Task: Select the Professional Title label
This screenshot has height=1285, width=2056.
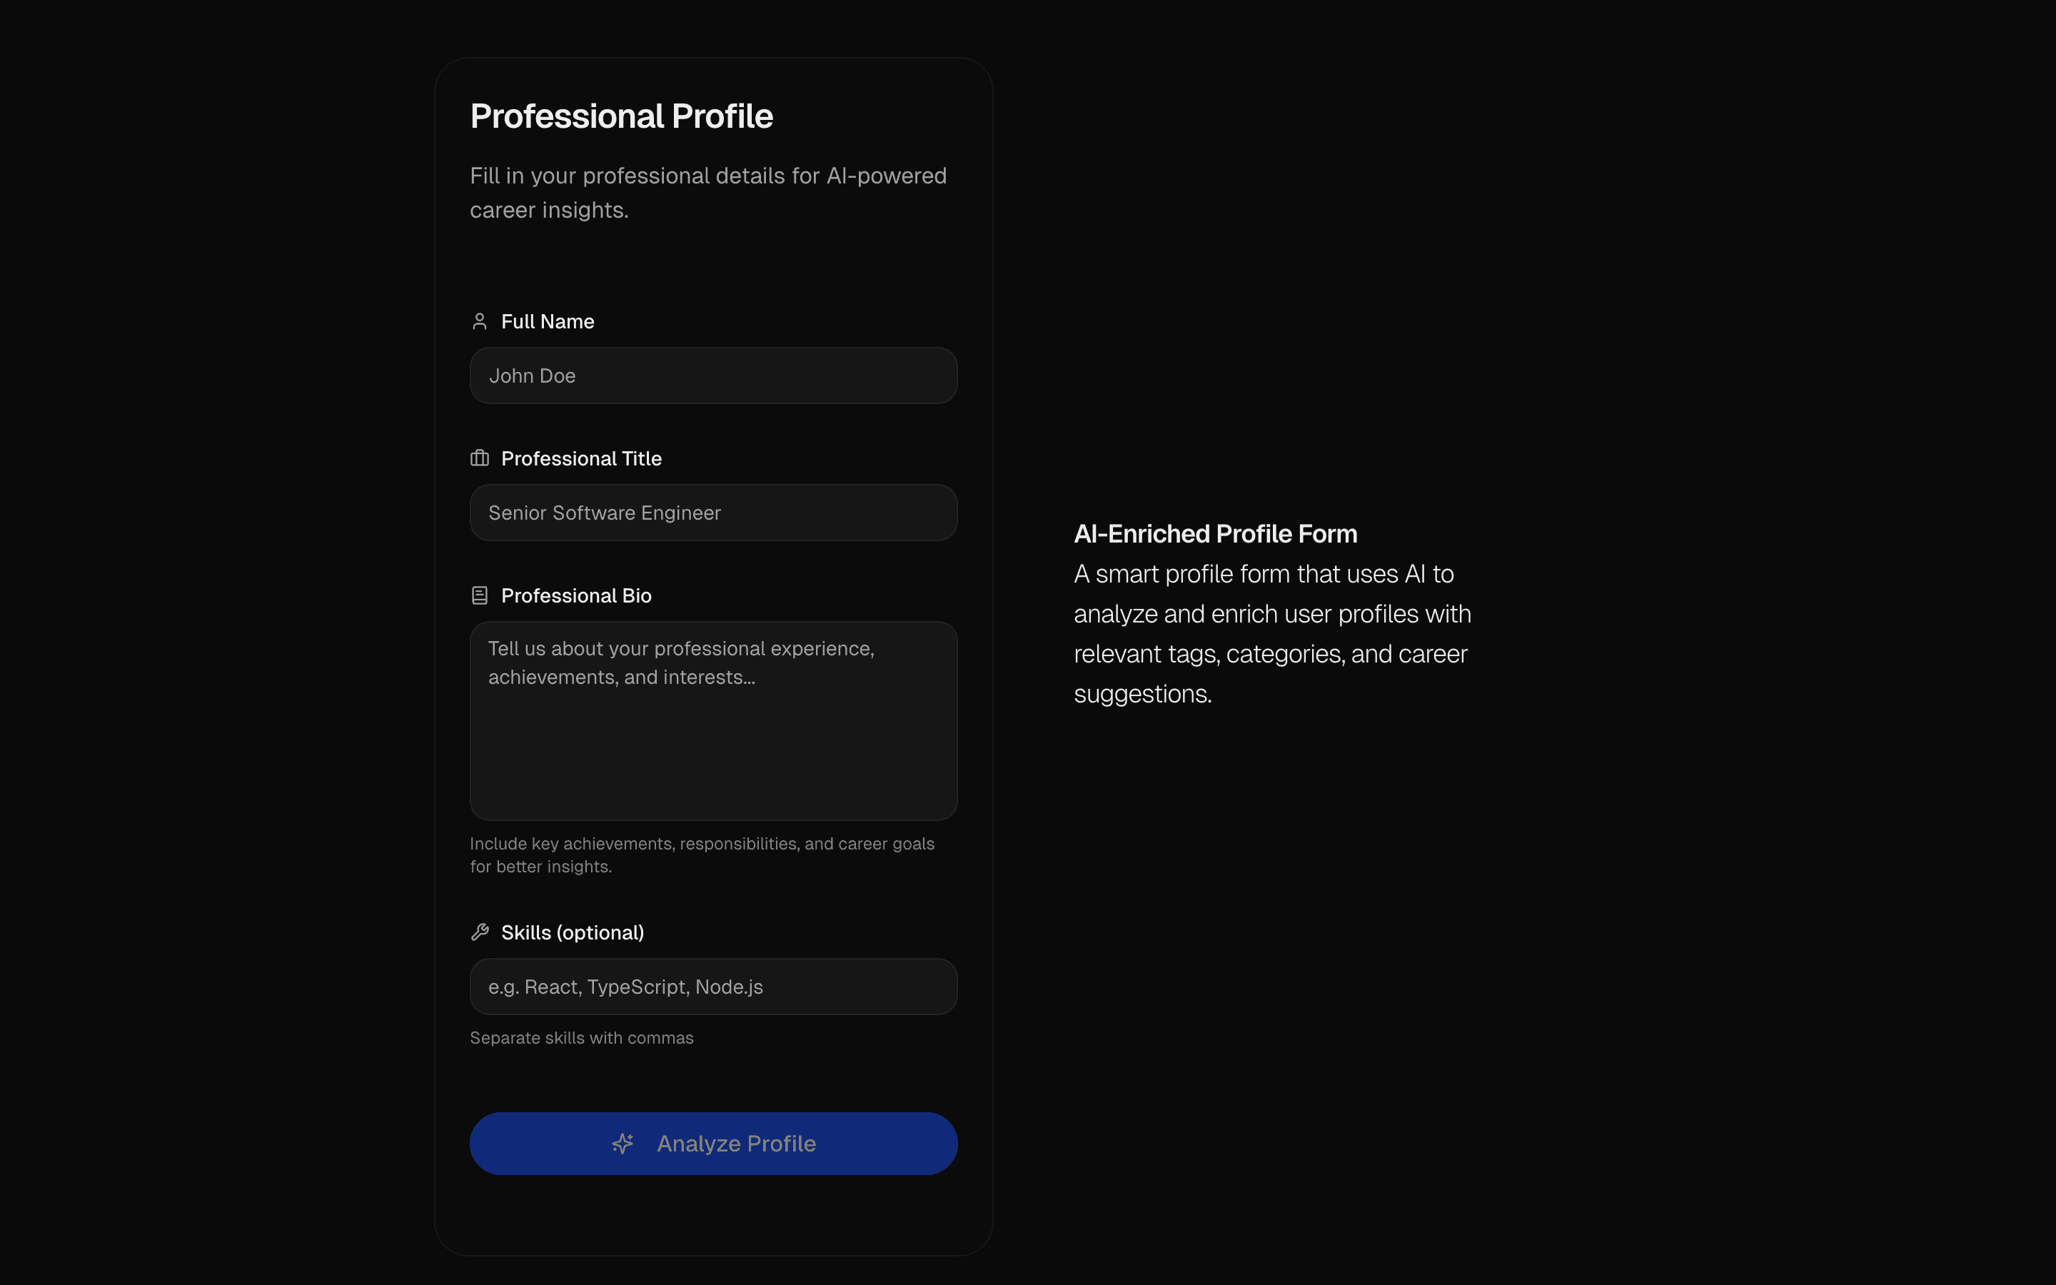Action: [581, 458]
